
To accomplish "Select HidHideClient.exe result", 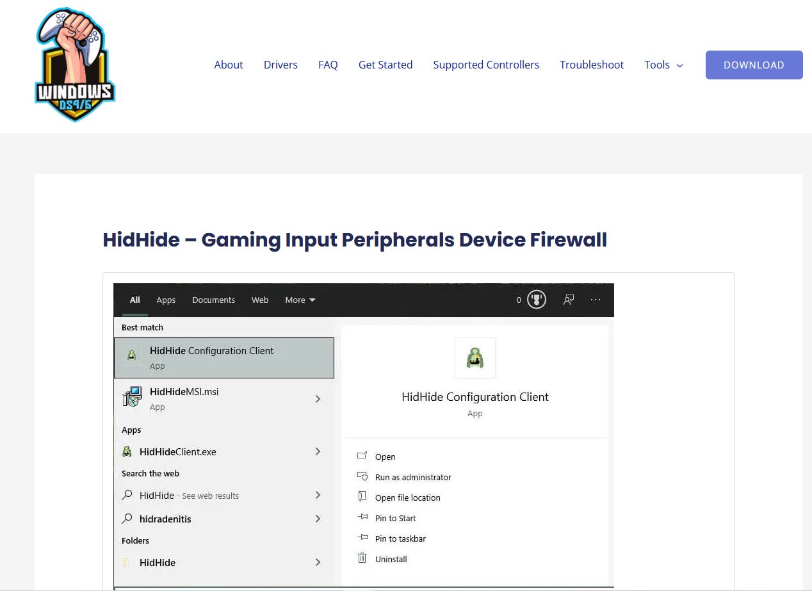I will 224,451.
